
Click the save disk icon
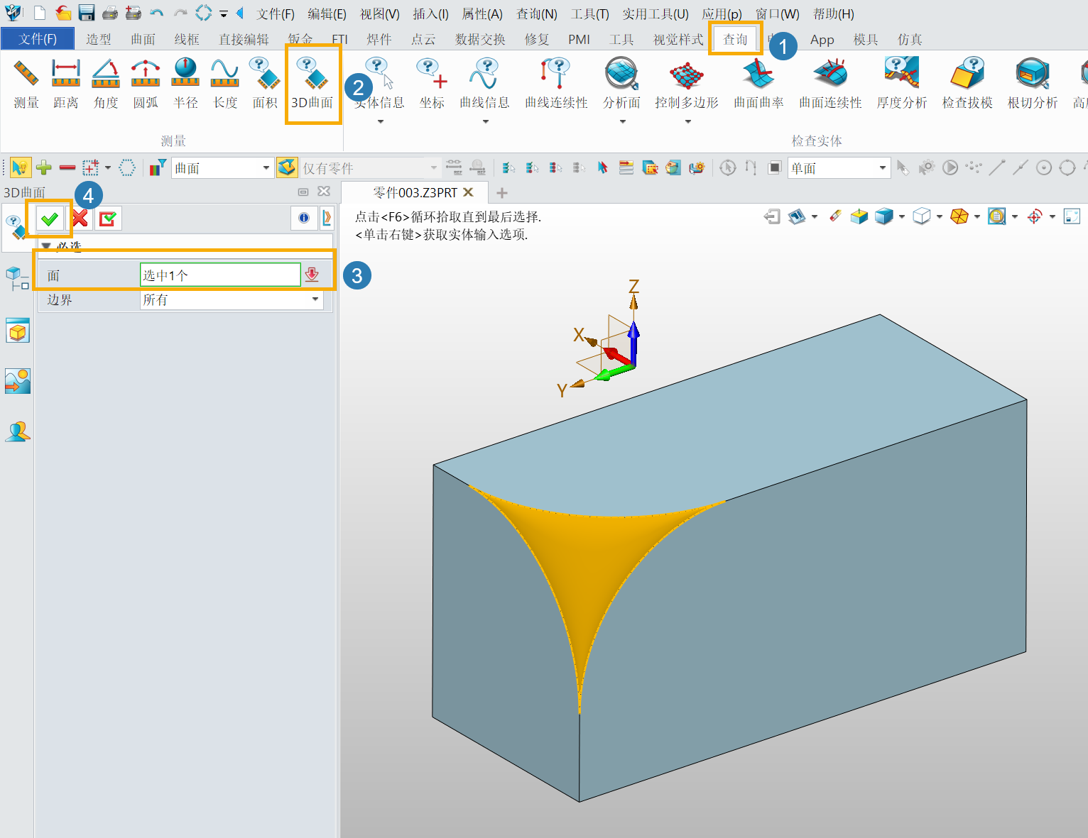pos(86,13)
